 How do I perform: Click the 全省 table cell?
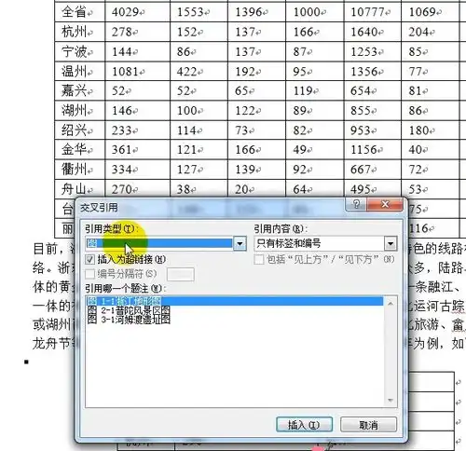[80, 12]
